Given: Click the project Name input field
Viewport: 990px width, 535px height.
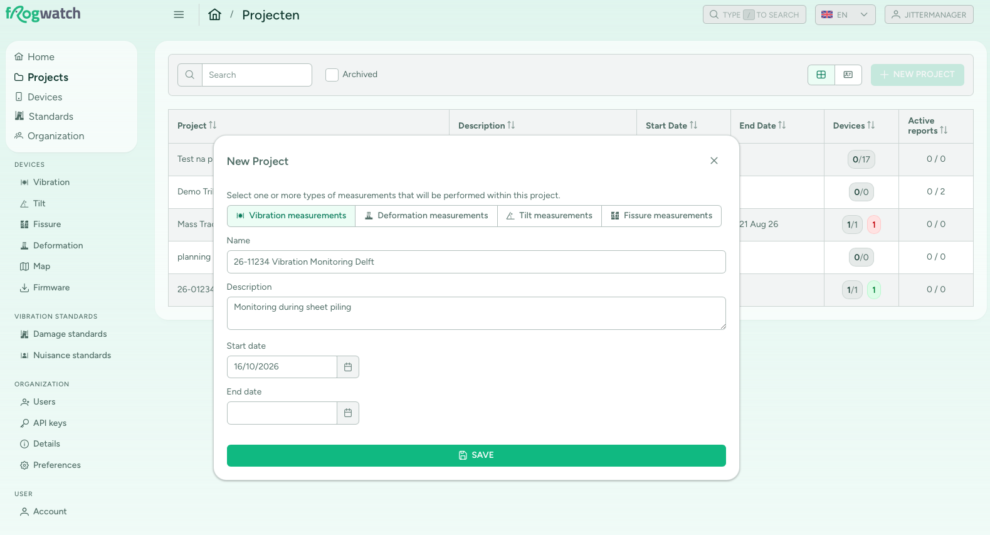Looking at the screenshot, I should [x=477, y=262].
